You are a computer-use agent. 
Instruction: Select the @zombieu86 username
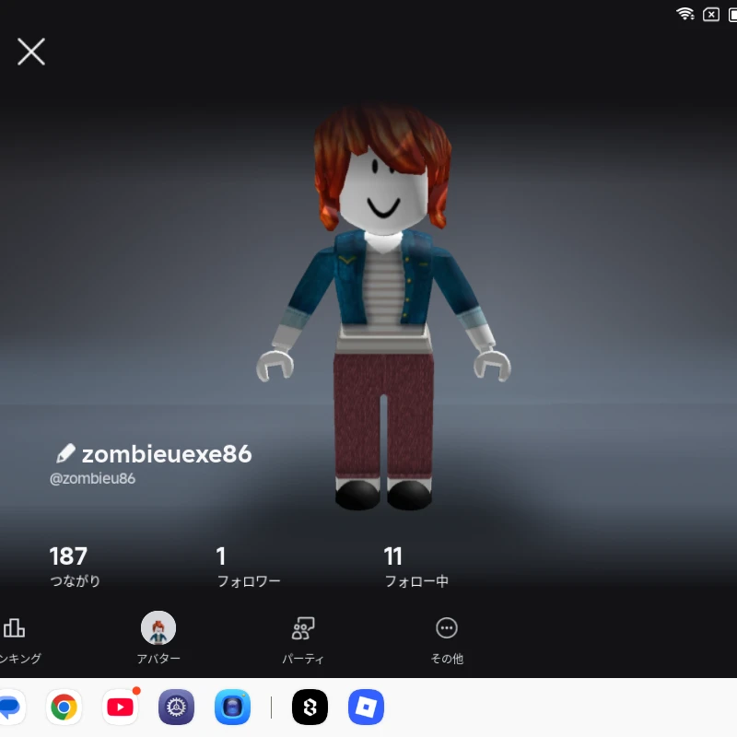tap(93, 478)
